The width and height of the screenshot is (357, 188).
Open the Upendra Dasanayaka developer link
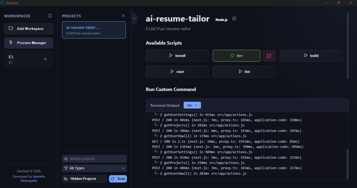33,179
